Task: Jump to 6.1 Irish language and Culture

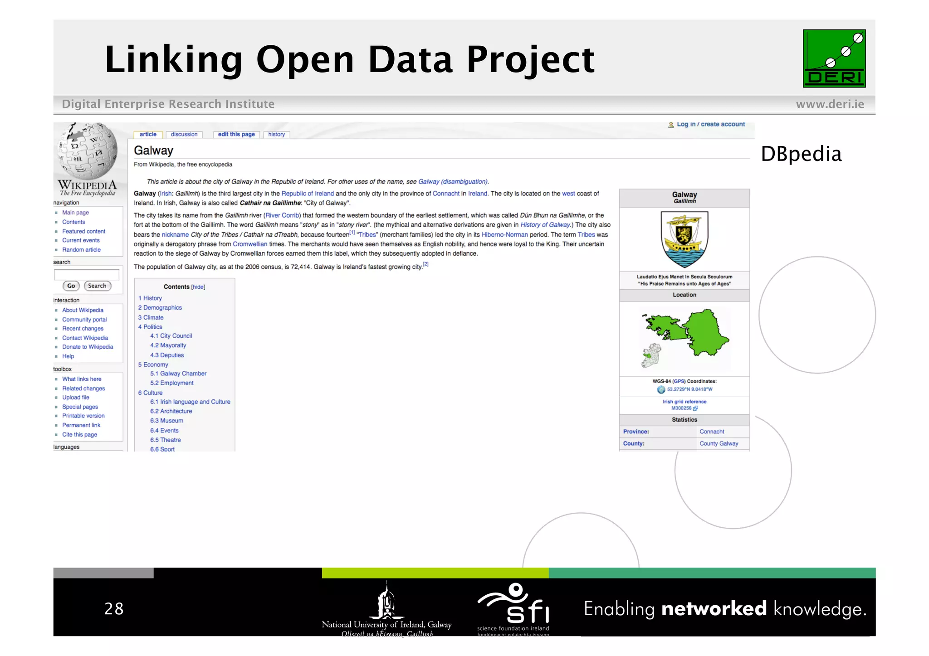Action: (191, 402)
